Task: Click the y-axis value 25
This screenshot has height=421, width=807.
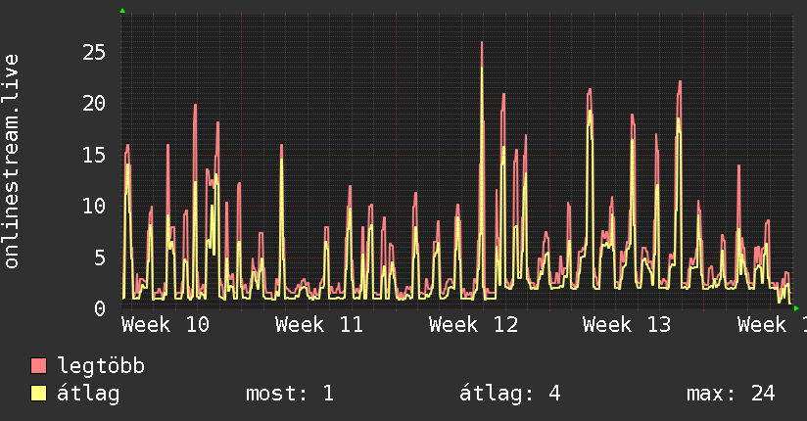Action: coord(94,52)
